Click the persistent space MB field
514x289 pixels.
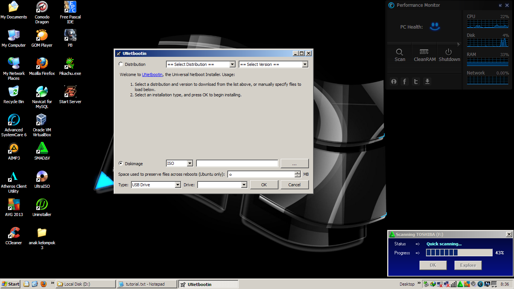262,174
